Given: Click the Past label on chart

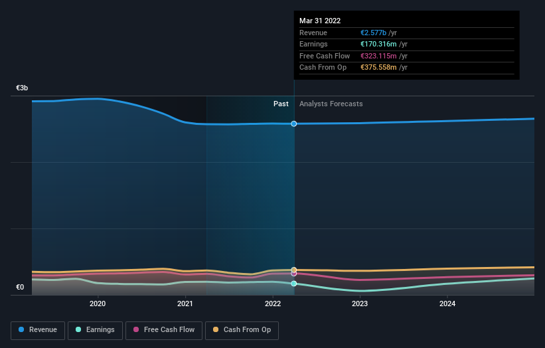Looking at the screenshot, I should click(281, 104).
